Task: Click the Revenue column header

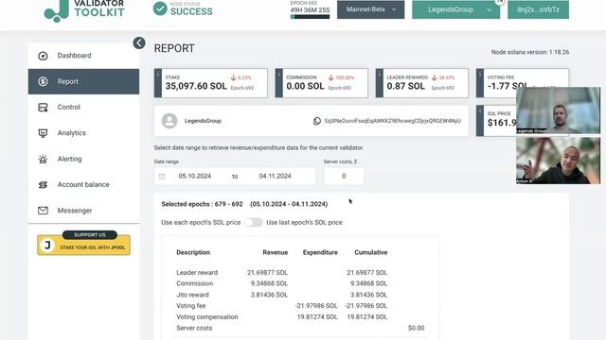Action: coord(276,252)
